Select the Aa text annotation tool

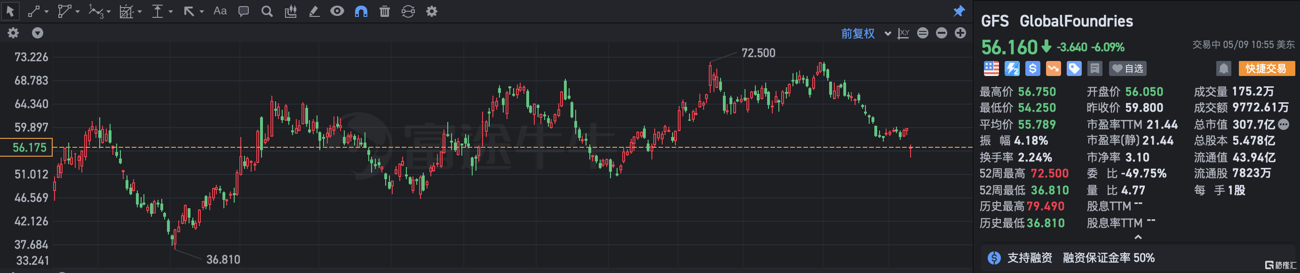[x=220, y=11]
